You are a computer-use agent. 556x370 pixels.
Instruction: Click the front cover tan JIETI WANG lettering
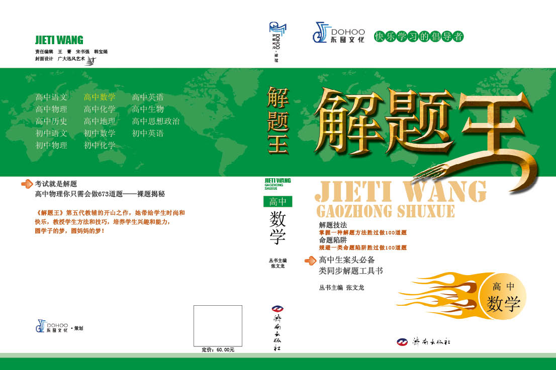[x=401, y=191]
